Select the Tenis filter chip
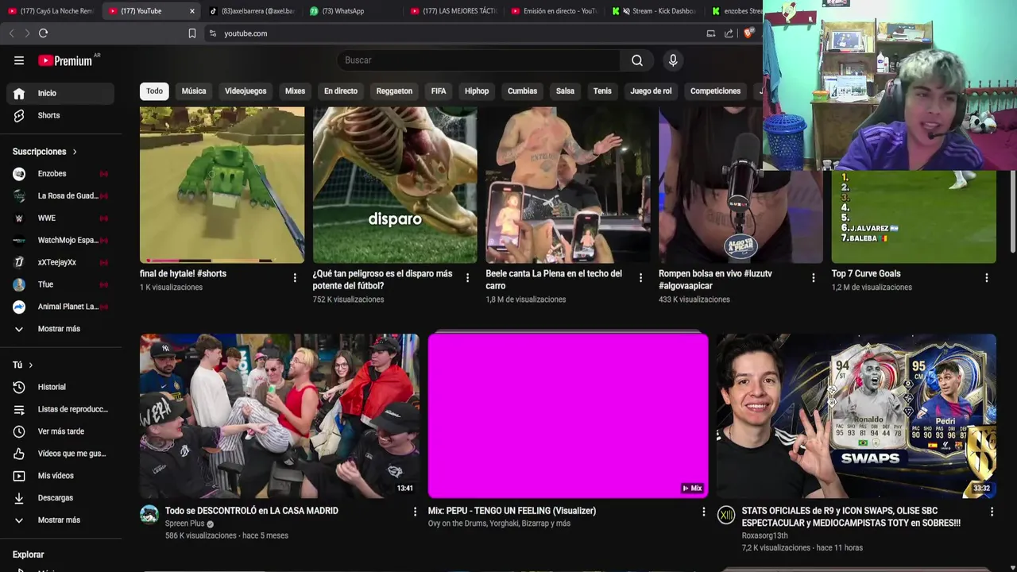1017x572 pixels. tap(602, 91)
